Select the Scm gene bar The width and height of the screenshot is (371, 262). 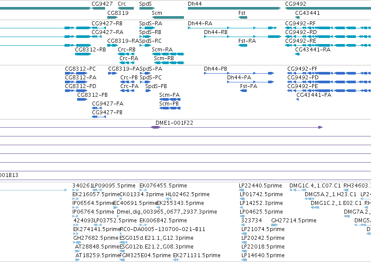(168, 17)
